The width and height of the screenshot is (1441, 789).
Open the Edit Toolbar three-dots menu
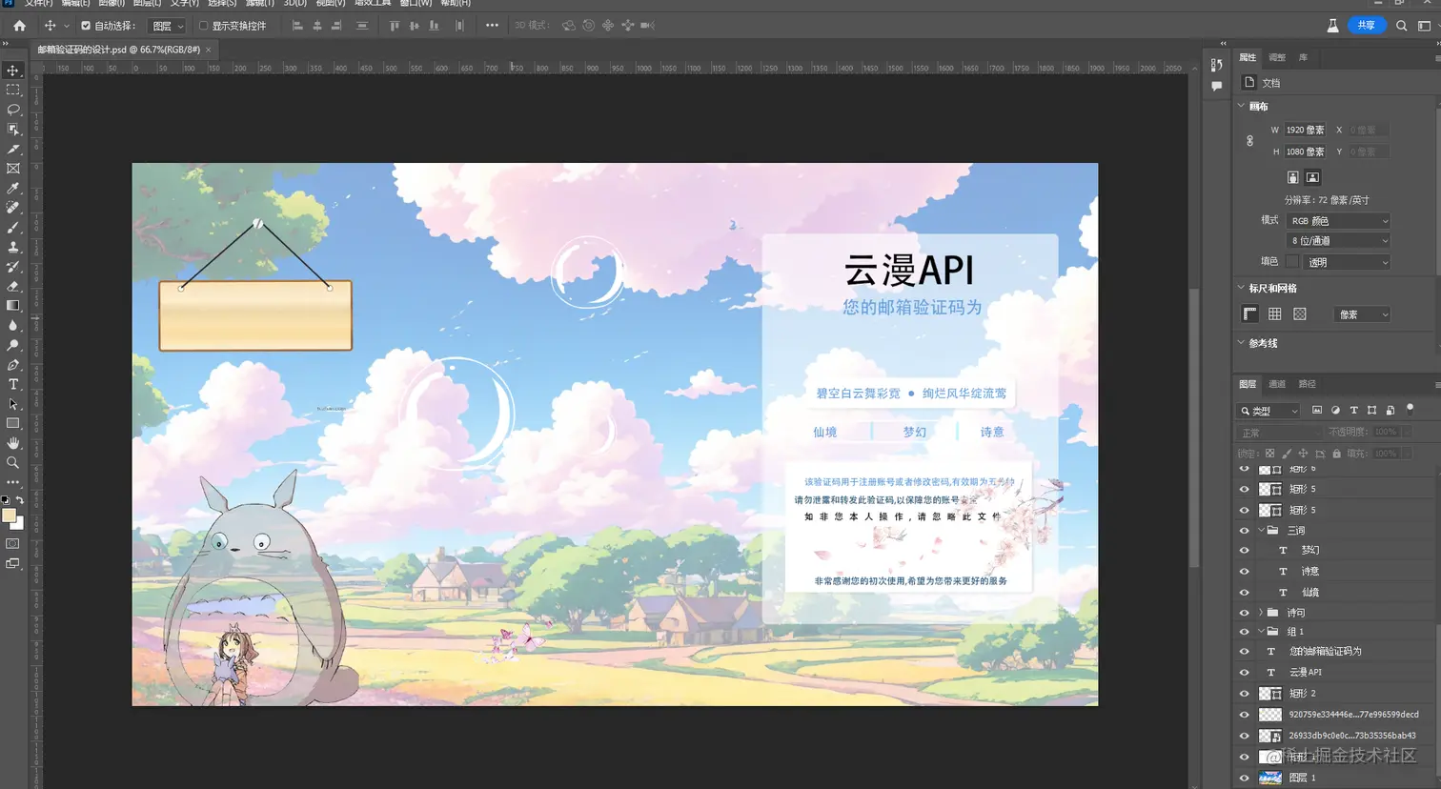coord(13,482)
